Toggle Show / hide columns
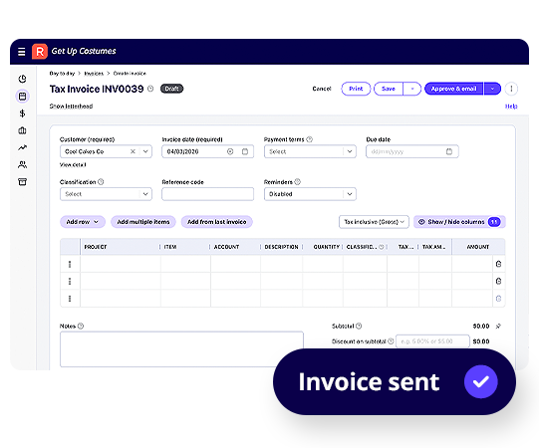The image size is (539, 448). [x=459, y=222]
